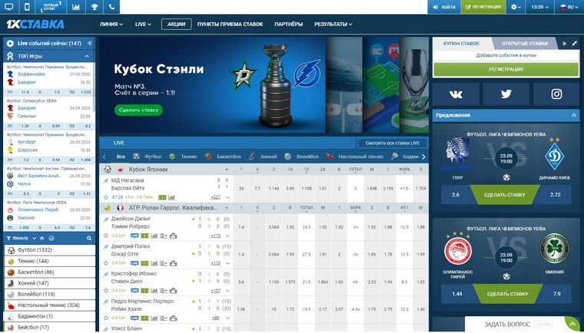
Task: Open the mobile version icon
Action: tap(27, 7)
